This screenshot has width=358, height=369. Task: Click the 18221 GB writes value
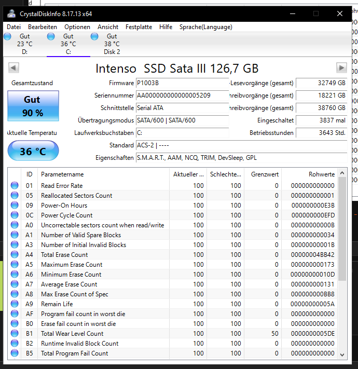[x=321, y=95]
